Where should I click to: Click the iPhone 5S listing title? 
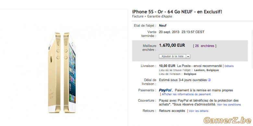177,12
